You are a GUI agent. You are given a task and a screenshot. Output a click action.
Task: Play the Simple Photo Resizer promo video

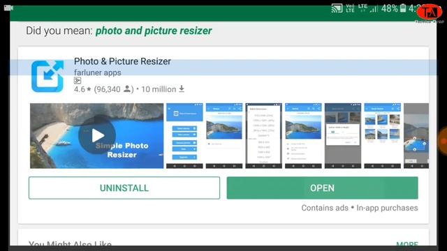coord(97,136)
